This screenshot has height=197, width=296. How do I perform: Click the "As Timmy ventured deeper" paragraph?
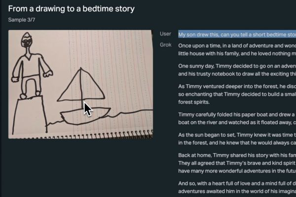(237, 94)
